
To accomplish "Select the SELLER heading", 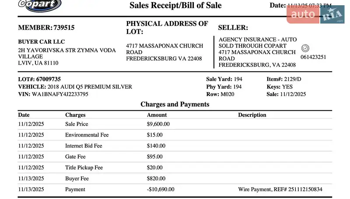I will click(233, 27).
